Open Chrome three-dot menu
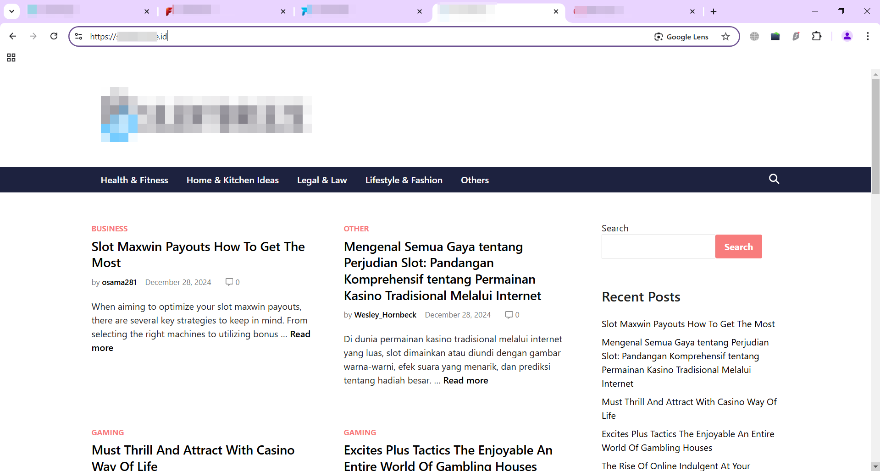 pyautogui.click(x=868, y=36)
